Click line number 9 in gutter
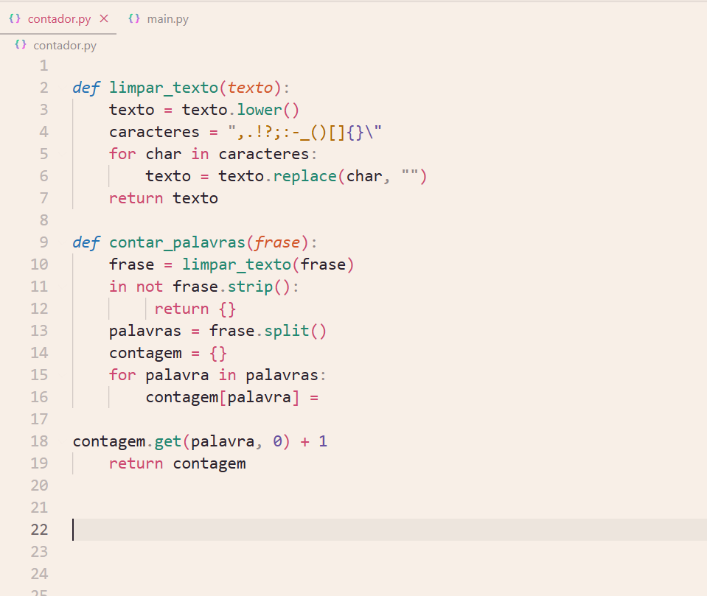707x596 pixels. pyautogui.click(x=43, y=242)
